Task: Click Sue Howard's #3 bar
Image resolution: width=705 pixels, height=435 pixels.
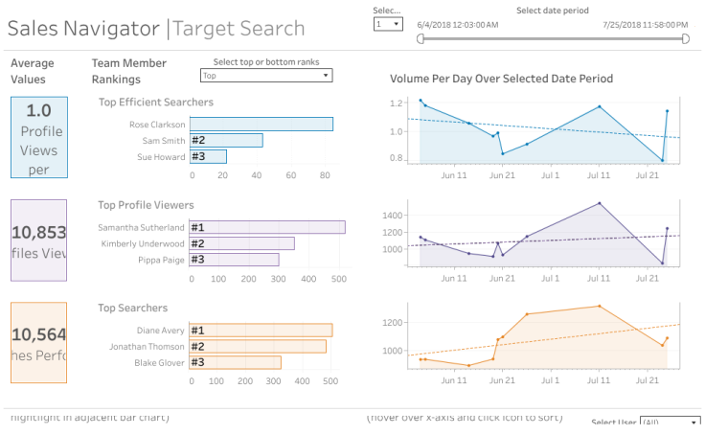Action: click(208, 156)
